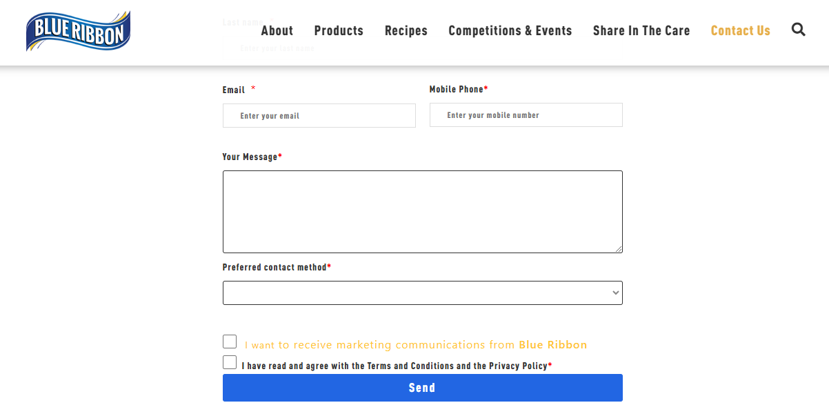Click the dropdown chevron on contact method selector
The width and height of the screenshot is (829, 405).
tap(613, 293)
